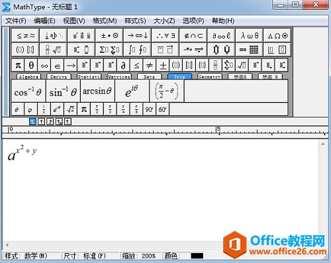Insert partial derivative ∂ from the small bar
Viewport: 331px width, 263px height.
coord(123,66)
